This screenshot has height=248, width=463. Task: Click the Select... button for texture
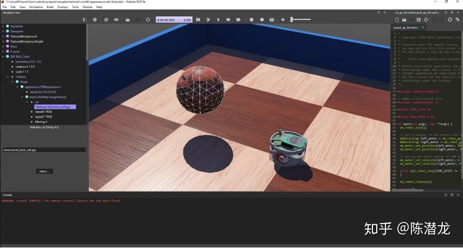(x=44, y=171)
